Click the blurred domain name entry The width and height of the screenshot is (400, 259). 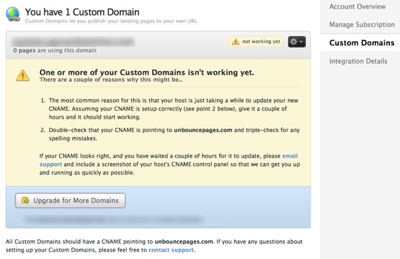[73, 42]
